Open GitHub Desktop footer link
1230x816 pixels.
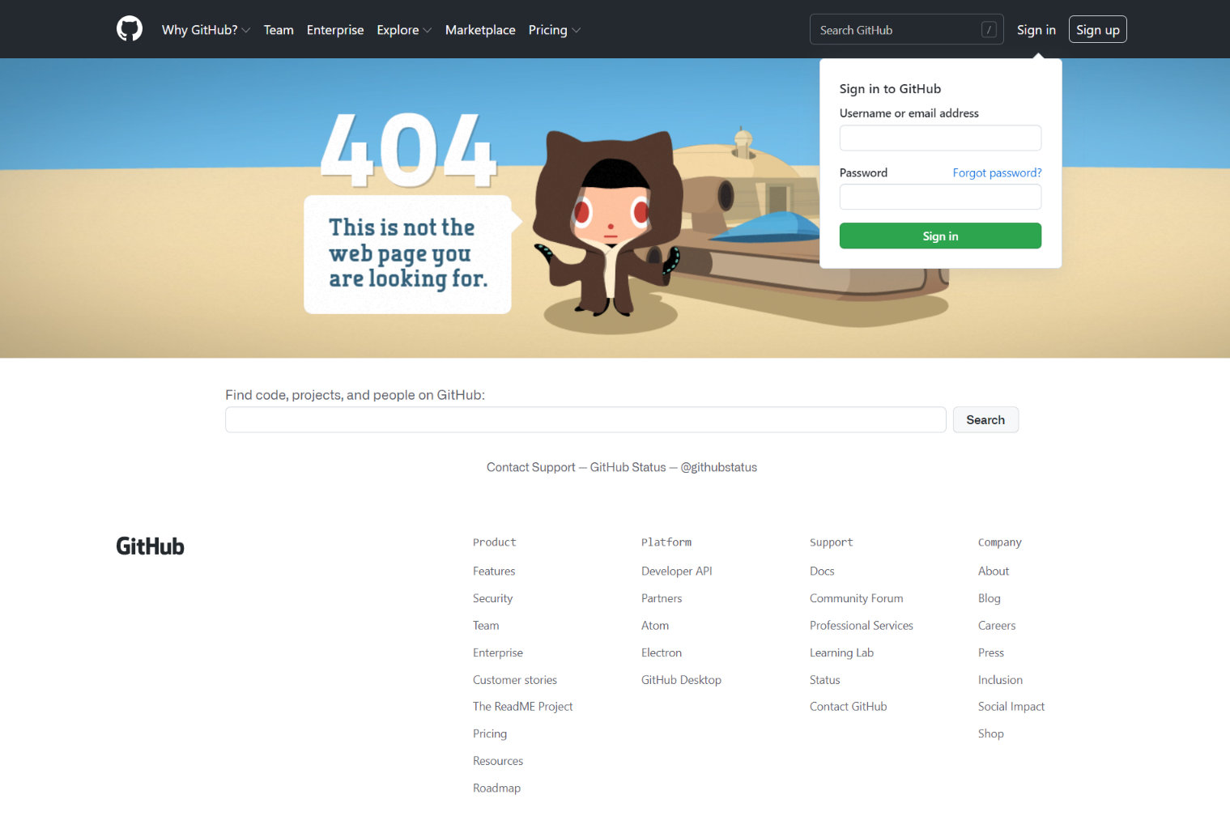(681, 680)
